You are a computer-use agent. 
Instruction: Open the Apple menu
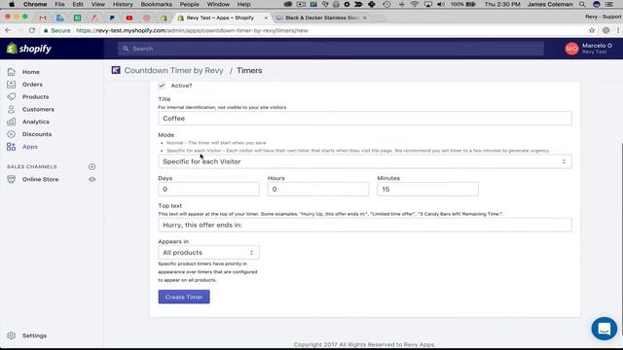[12, 4]
